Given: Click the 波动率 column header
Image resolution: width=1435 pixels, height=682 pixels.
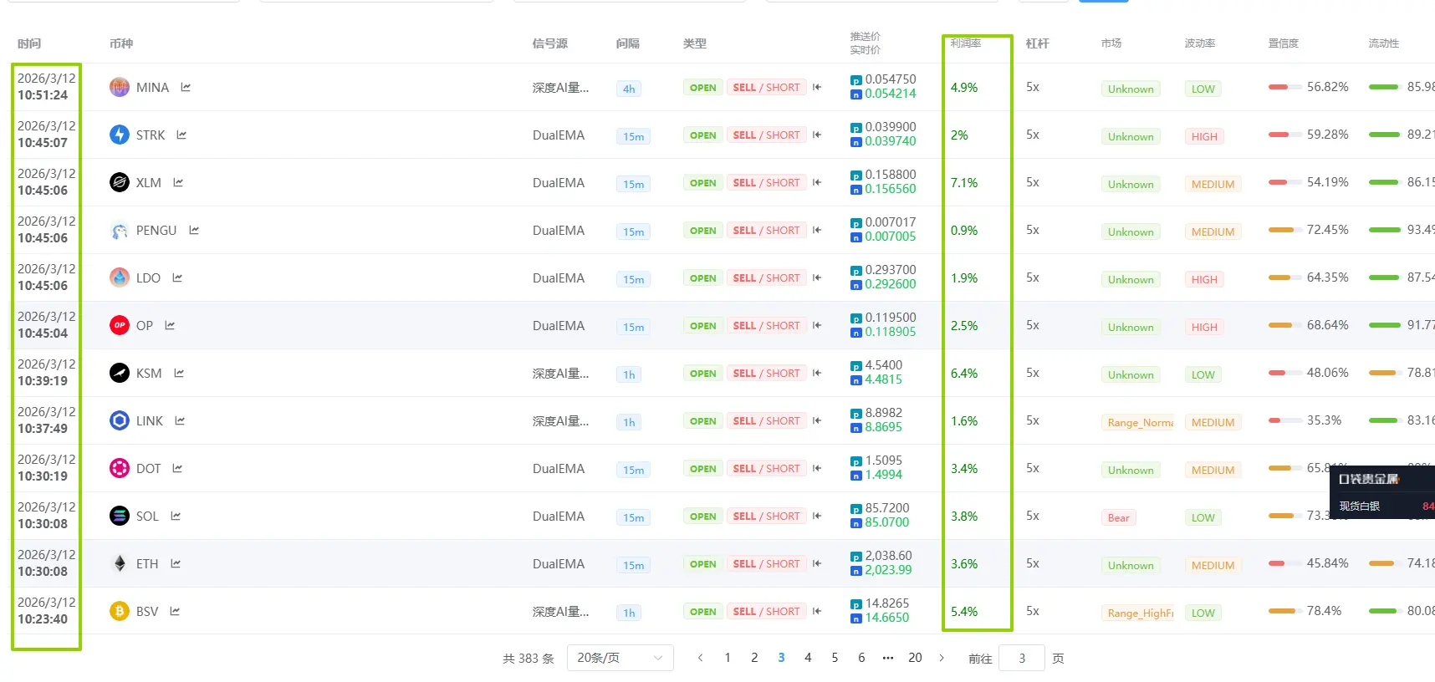Looking at the screenshot, I should pyautogui.click(x=1200, y=43).
